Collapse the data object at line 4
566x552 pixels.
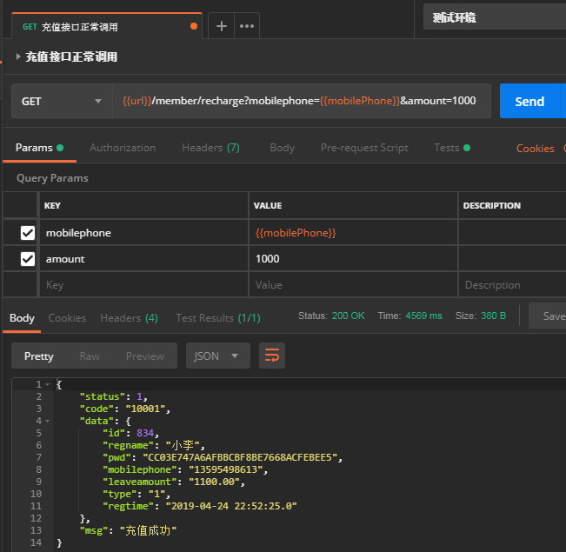click(x=48, y=421)
